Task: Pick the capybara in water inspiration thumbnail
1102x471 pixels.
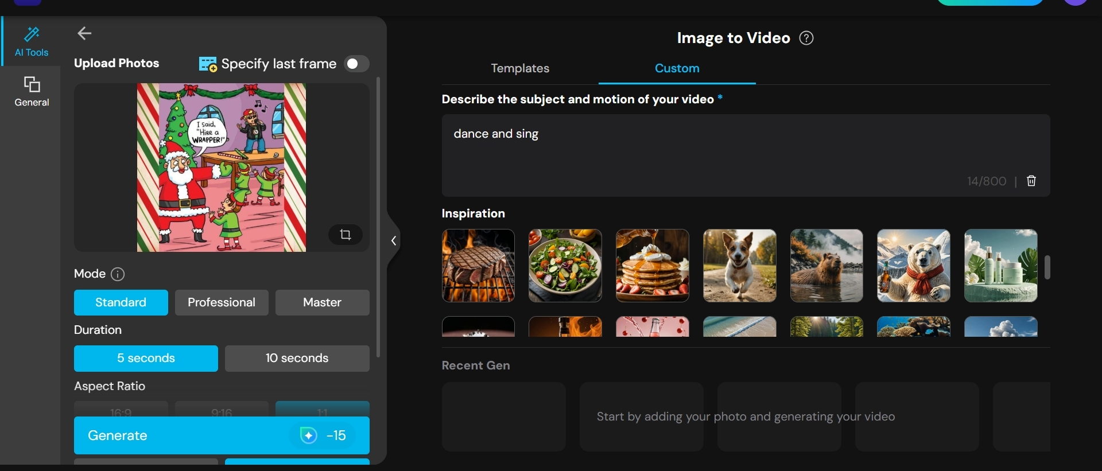Action: click(826, 266)
